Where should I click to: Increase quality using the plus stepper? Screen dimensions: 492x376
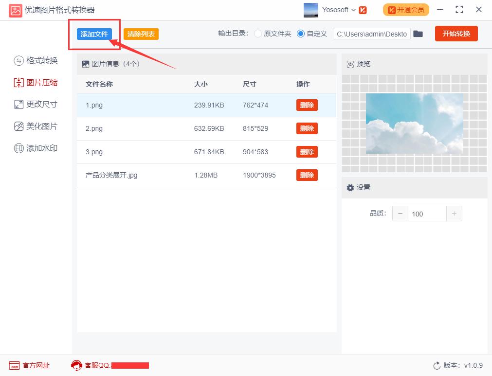click(454, 213)
